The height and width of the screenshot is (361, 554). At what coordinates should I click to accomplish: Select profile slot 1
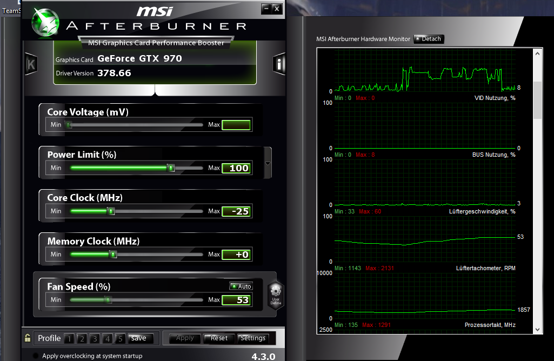coord(69,339)
